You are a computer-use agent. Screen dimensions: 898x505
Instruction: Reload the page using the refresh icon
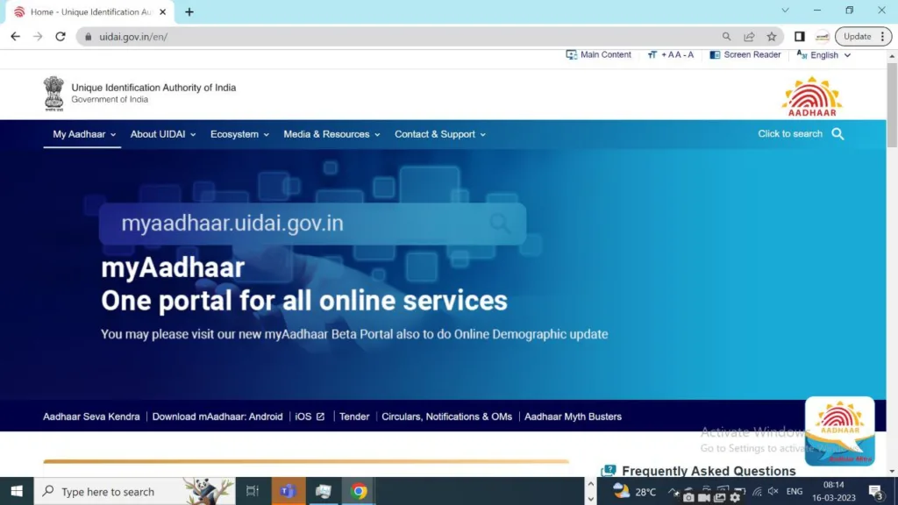click(x=61, y=37)
